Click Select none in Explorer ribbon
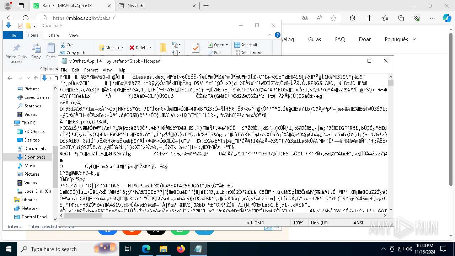The image size is (455, 256). point(248,53)
